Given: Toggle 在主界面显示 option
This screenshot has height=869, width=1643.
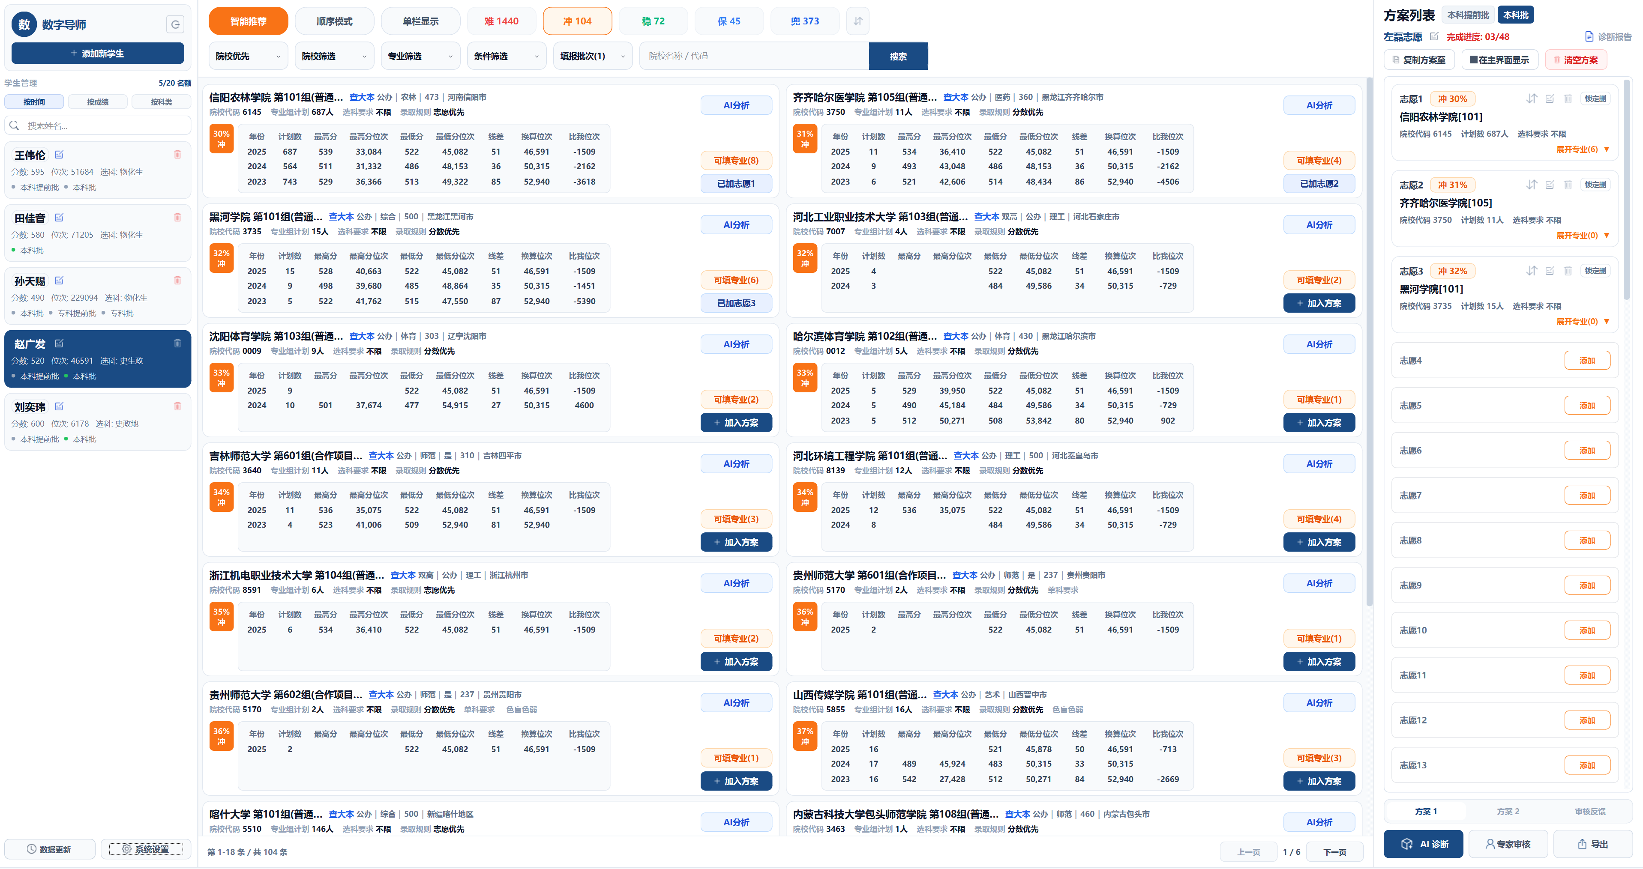Looking at the screenshot, I should 1499,60.
